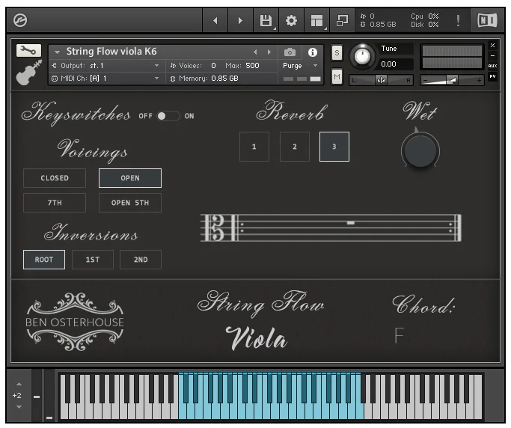Click the Ben Osterhouse logo
511x428 pixels.
click(x=75, y=322)
